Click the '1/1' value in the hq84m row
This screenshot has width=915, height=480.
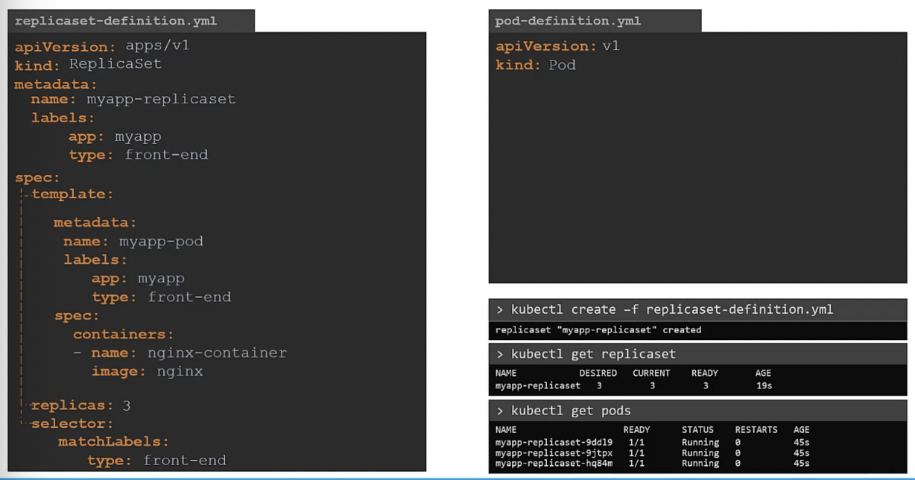636,463
